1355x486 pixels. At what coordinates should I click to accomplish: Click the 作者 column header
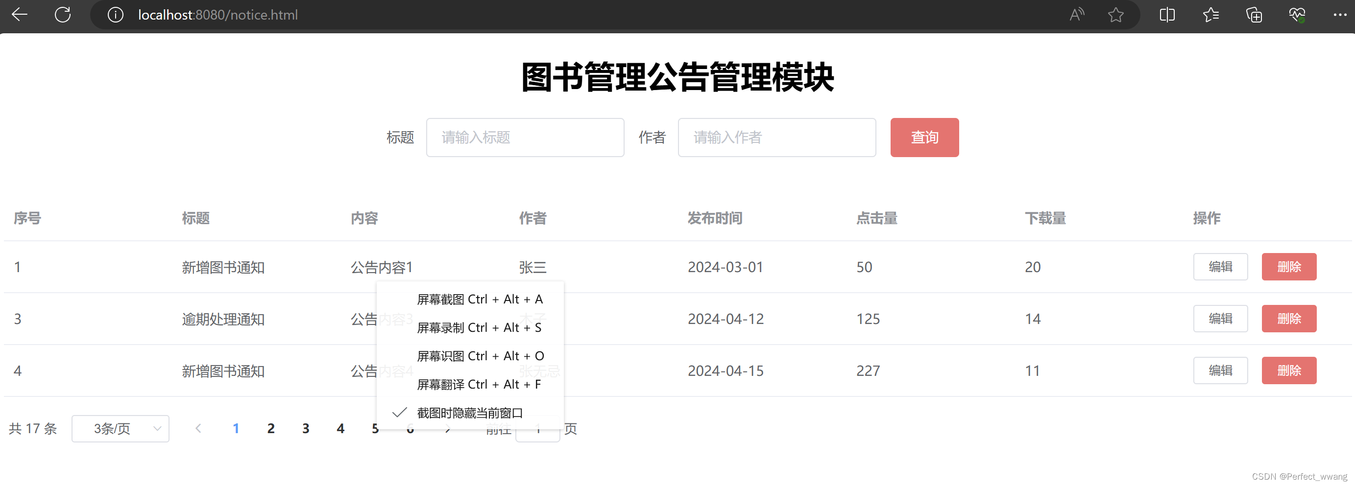[x=533, y=218]
